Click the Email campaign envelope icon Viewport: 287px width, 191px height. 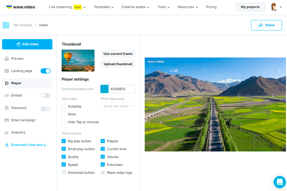(7, 120)
